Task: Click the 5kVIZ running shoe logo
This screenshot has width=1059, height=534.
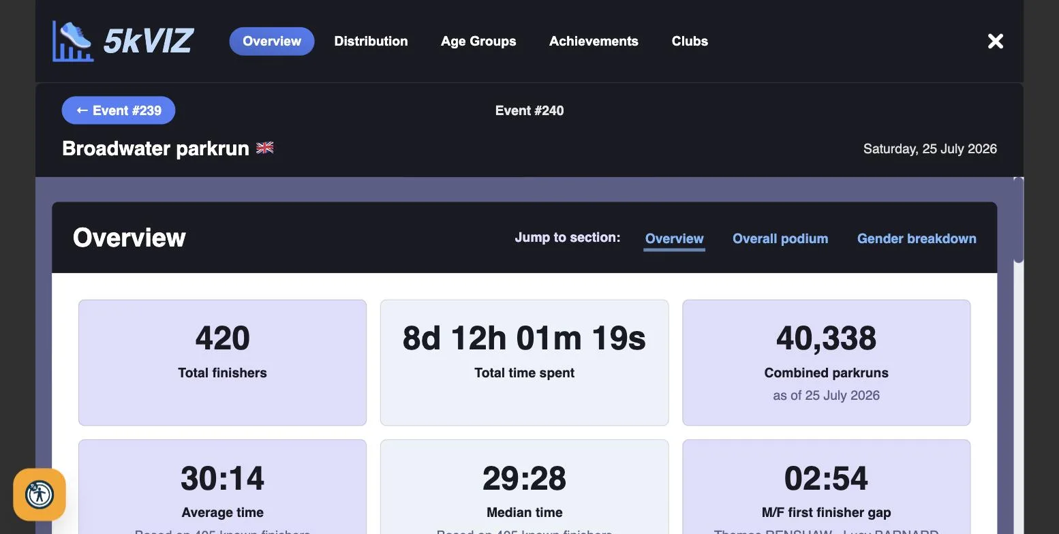Action: (73, 41)
